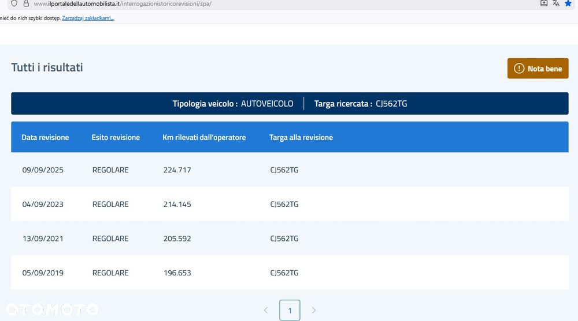Click Km rilevati dall'operatore column header

[204, 137]
